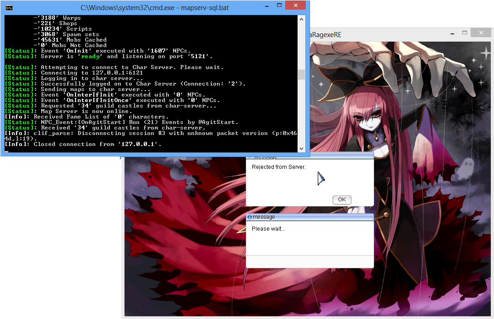
Task: Click the blue circle icon on message dialog
Action: pos(250,217)
